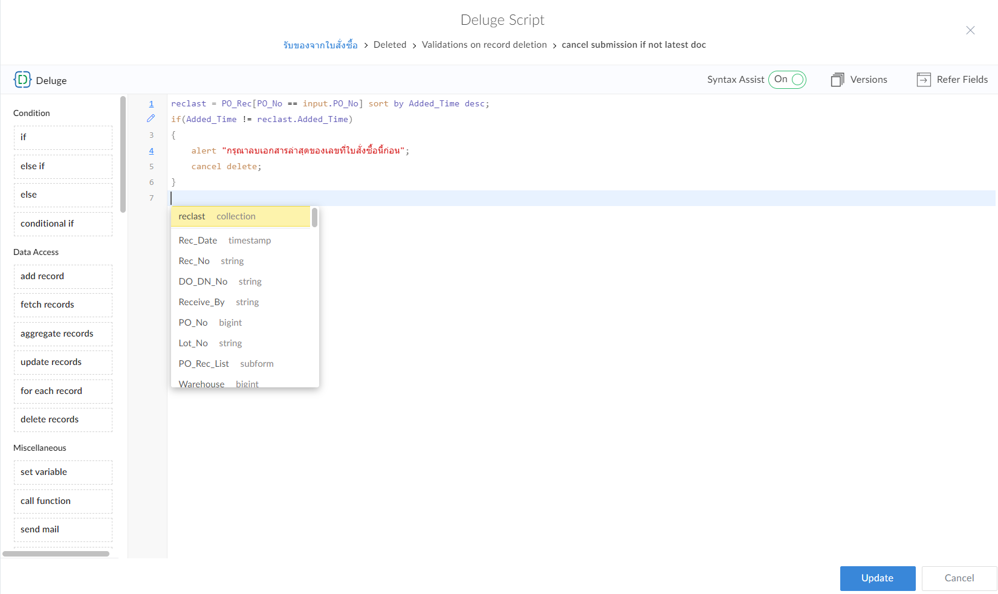The width and height of the screenshot is (998, 594).
Task: Choose 'Lot_No string' autocomplete suggestion
Action: click(241, 343)
